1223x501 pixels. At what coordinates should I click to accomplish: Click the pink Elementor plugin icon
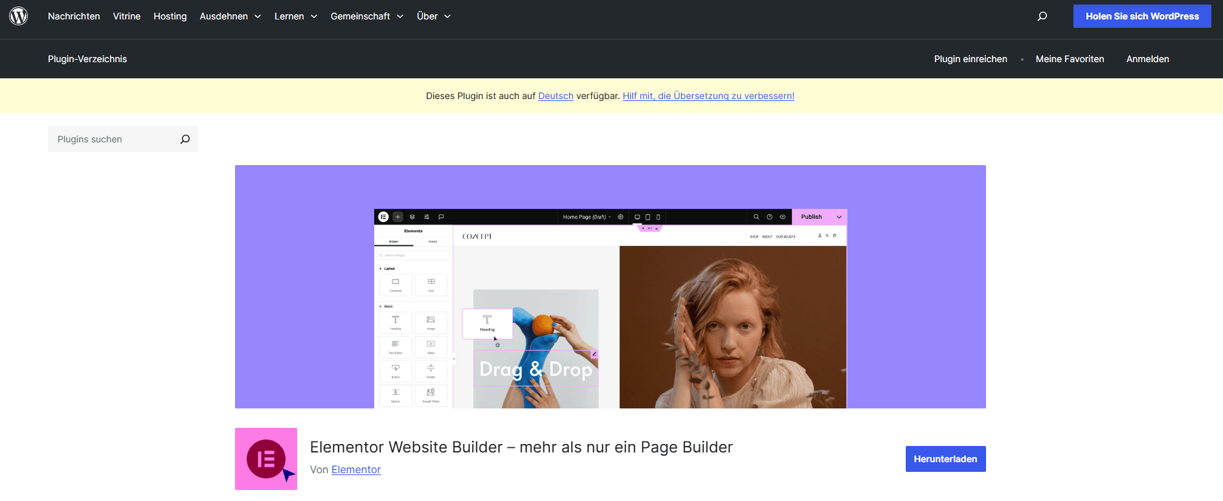click(266, 459)
